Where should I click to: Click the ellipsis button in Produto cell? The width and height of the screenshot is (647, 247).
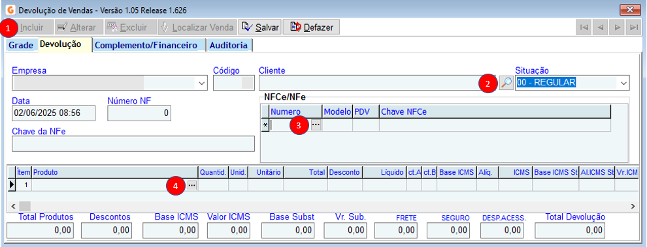192,185
